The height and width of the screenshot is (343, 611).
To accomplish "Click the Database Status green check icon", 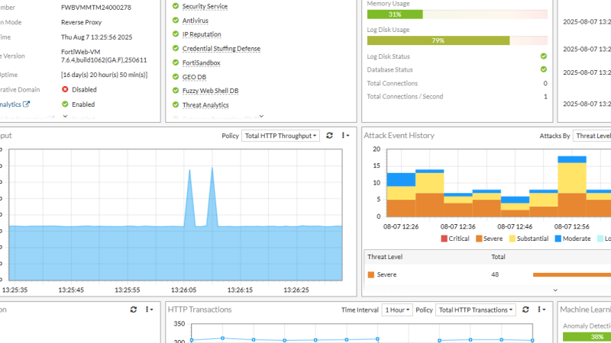I will [x=544, y=69].
